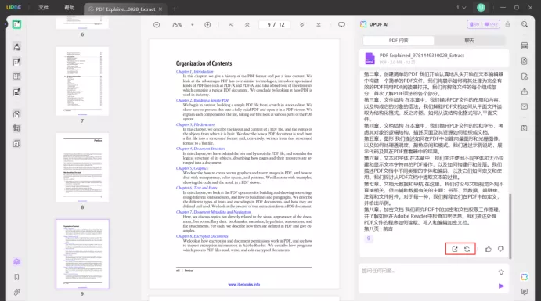Open the Chapter 2, Building a Simple PDF link
Screen dimensions: 541x302
pos(203,100)
